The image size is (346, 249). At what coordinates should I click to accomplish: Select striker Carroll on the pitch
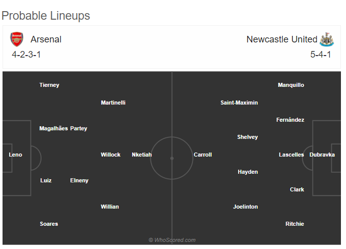(x=203, y=155)
